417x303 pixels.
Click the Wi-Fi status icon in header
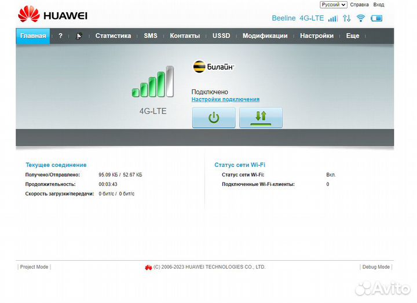(x=361, y=18)
